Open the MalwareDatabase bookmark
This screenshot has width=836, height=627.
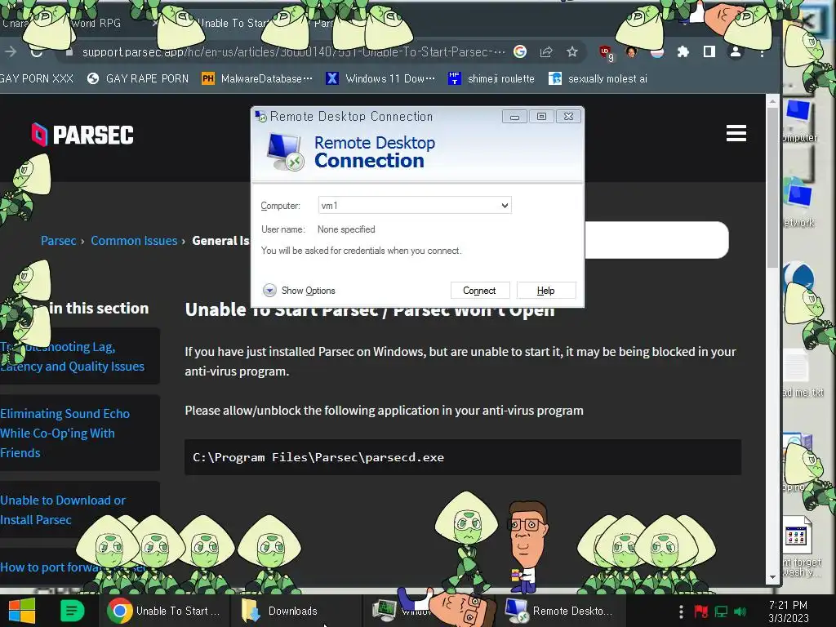(x=257, y=79)
